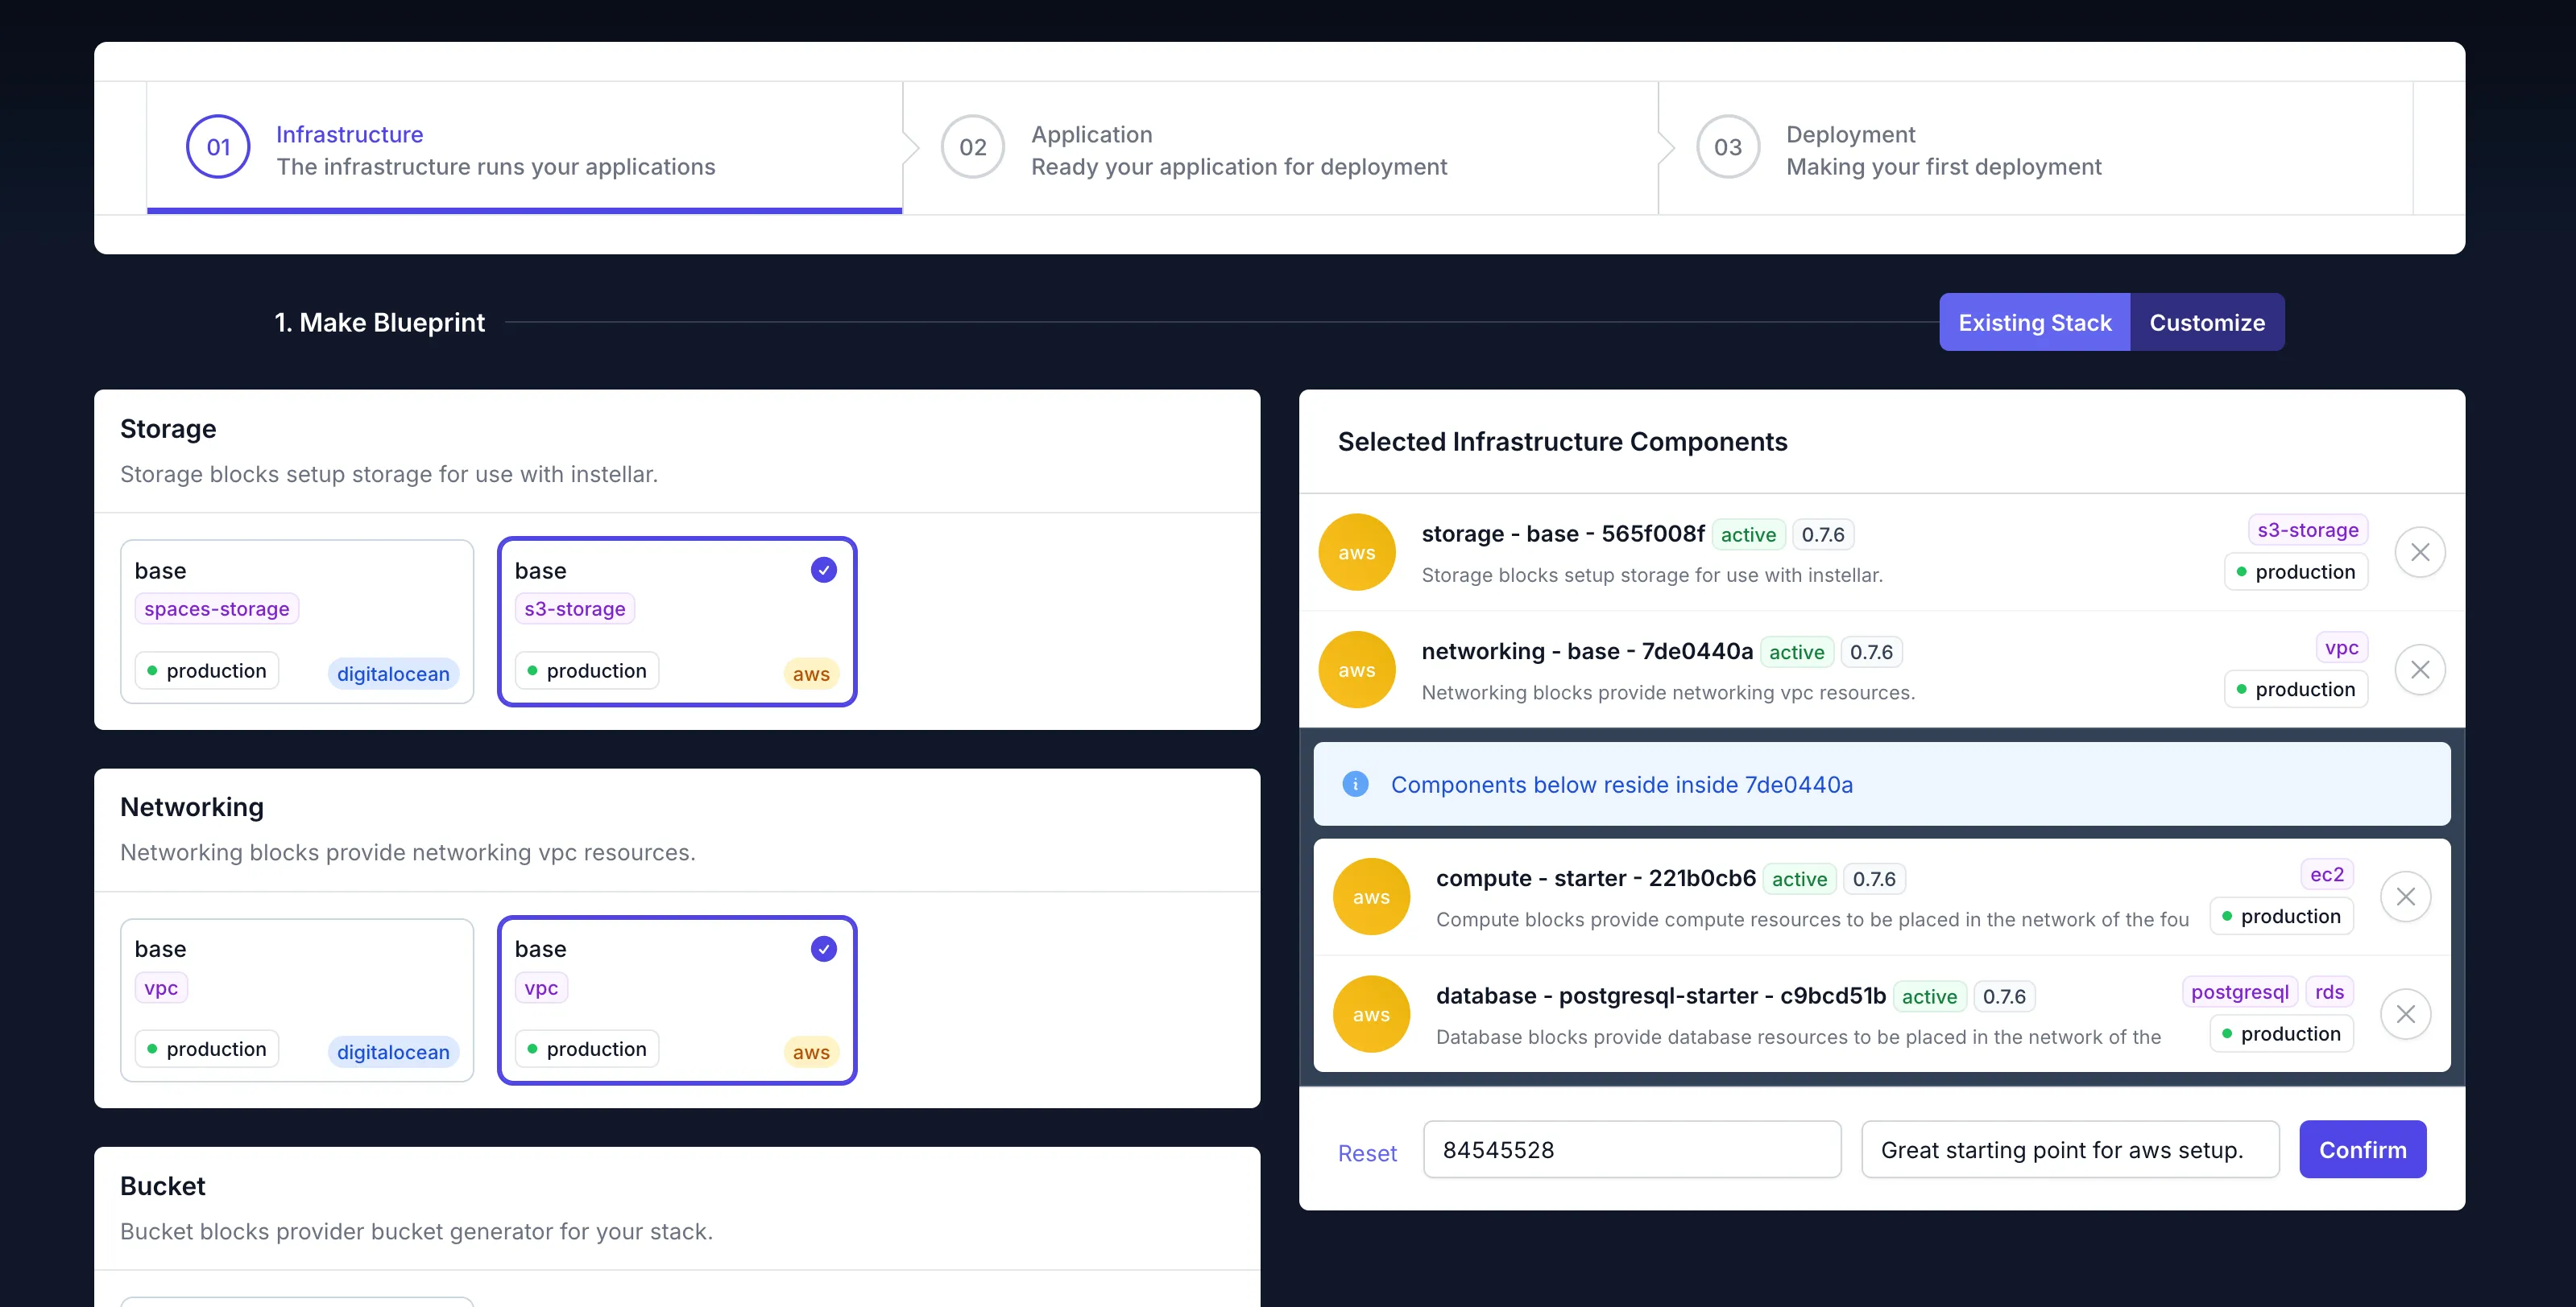The height and width of the screenshot is (1307, 2576).
Task: Switch to Customize mode
Action: [2207, 323]
